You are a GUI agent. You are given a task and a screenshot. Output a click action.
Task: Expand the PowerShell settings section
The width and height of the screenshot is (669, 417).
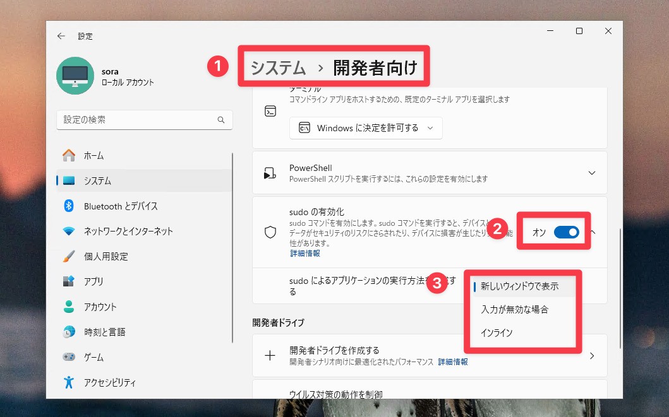[591, 172]
